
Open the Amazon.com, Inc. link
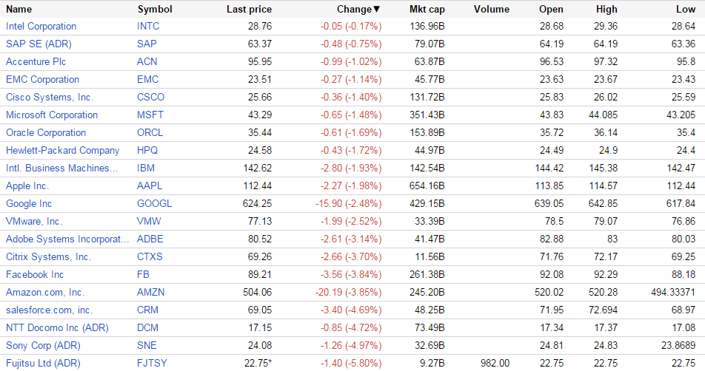(x=45, y=293)
